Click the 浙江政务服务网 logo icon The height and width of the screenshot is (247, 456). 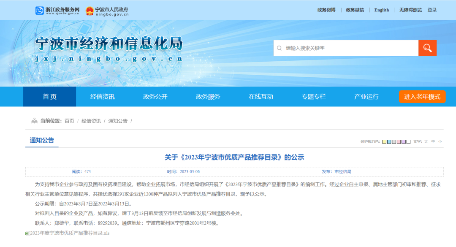tap(39, 11)
